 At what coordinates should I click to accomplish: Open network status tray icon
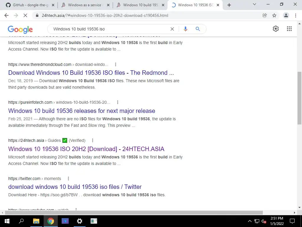pos(257,221)
